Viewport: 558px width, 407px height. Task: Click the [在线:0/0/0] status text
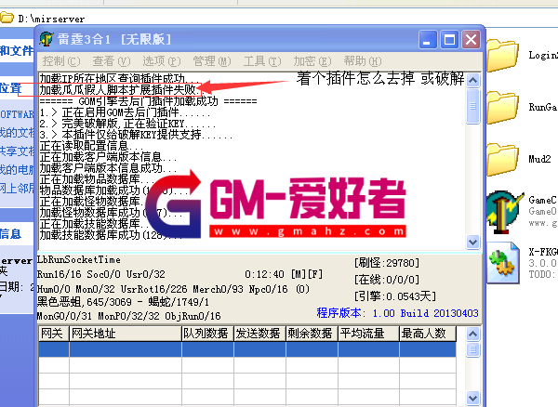pyautogui.click(x=387, y=280)
